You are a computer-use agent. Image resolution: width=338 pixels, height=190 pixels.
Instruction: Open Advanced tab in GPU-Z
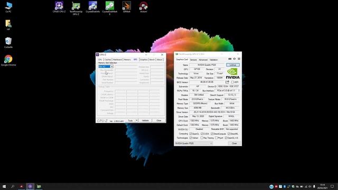203,60
